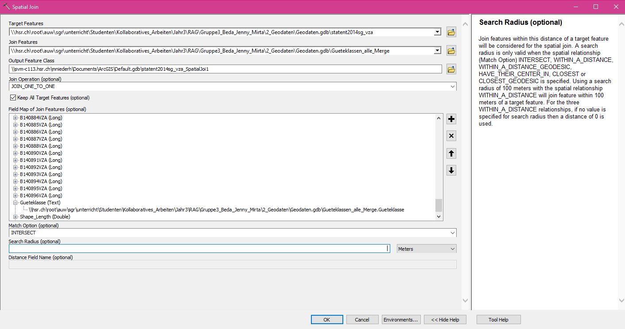This screenshot has height=329, width=625.
Task: Open Join Operation dropdown
Action: click(x=452, y=87)
